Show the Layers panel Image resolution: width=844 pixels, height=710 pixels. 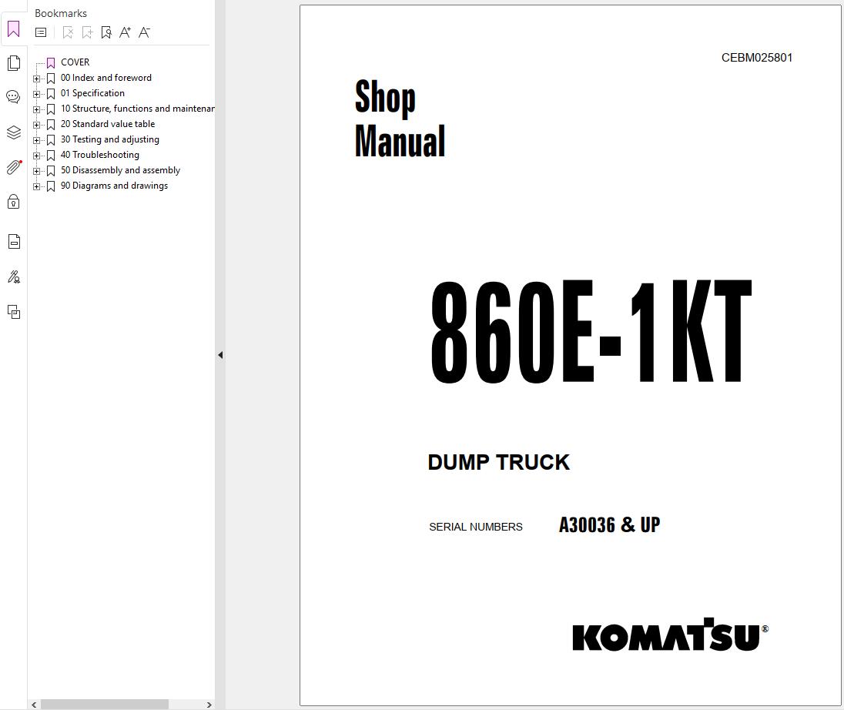(x=13, y=132)
